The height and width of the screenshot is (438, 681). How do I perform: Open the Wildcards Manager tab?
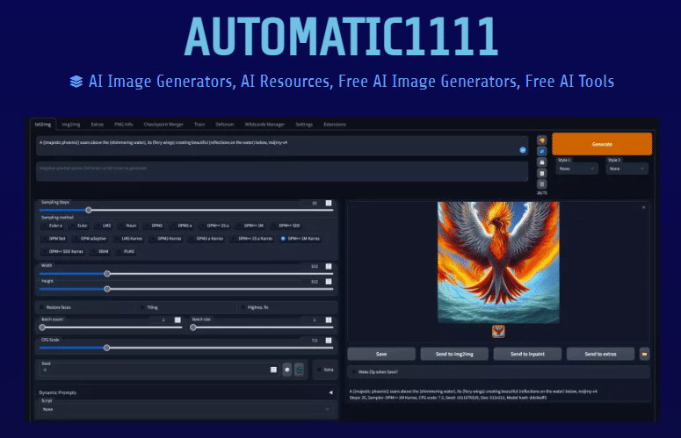click(x=264, y=125)
